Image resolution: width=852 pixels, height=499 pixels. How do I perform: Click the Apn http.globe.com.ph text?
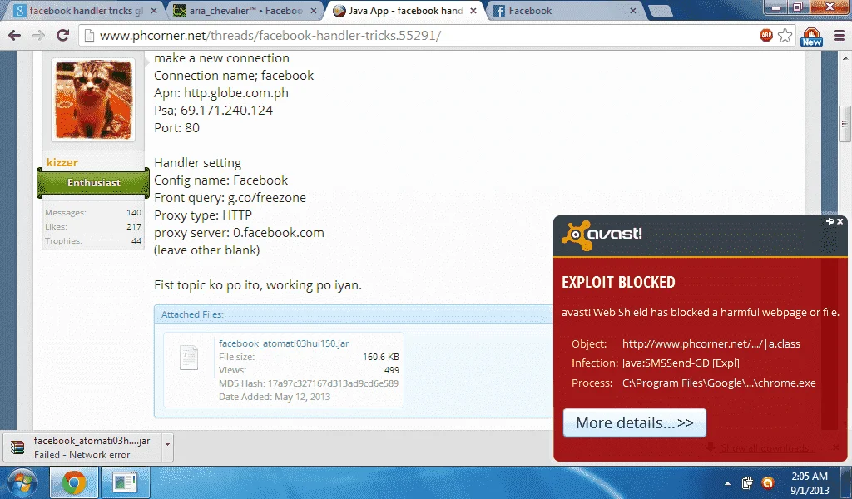221,93
